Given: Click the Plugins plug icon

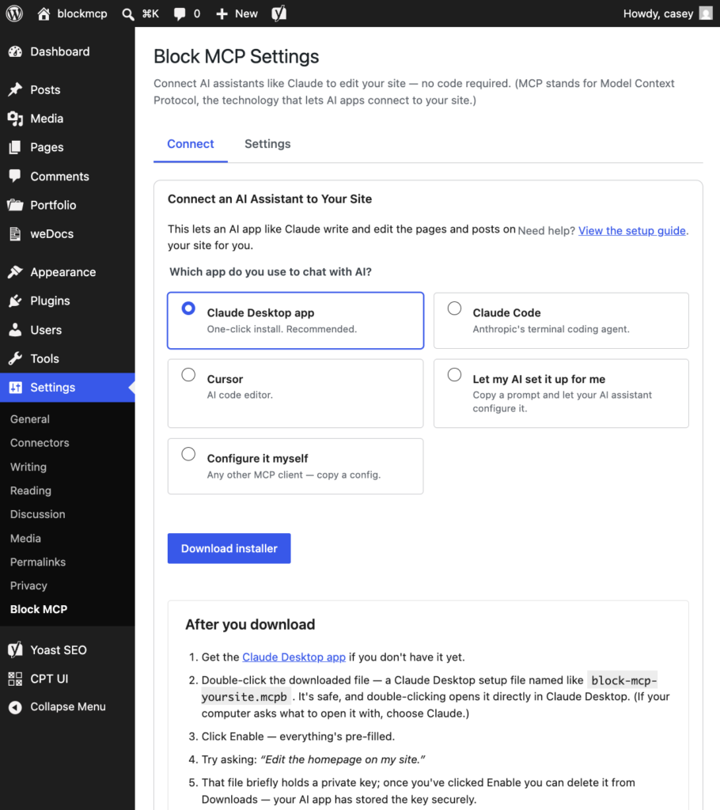Looking at the screenshot, I should [x=16, y=301].
